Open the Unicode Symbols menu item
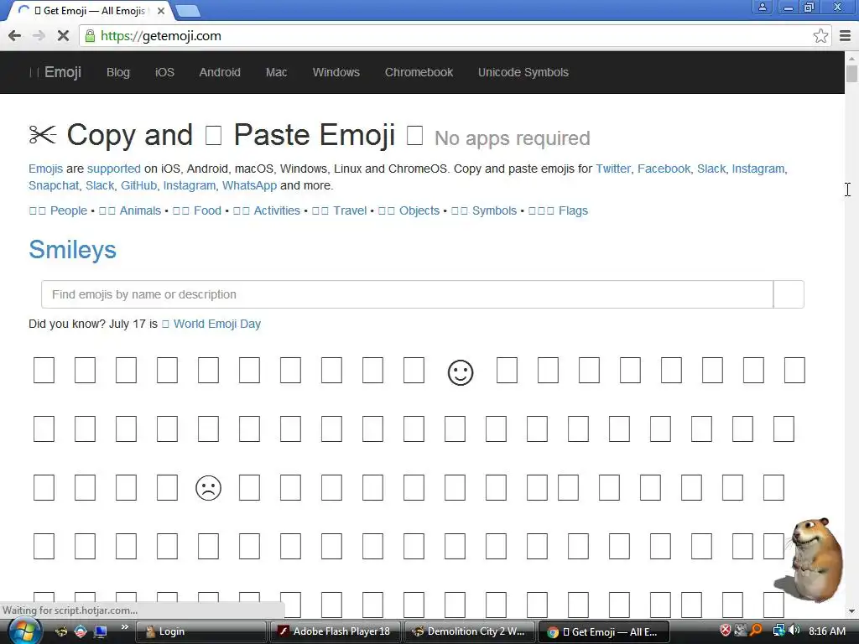This screenshot has width=859, height=644. [x=523, y=72]
